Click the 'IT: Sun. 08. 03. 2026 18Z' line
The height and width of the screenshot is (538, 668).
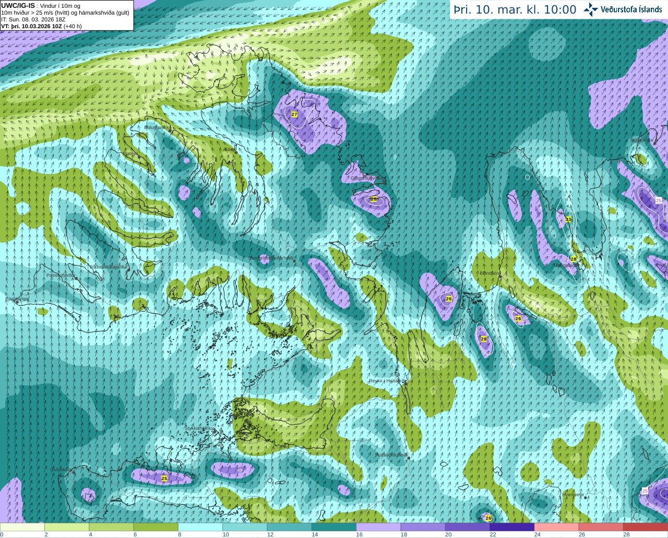[33, 19]
